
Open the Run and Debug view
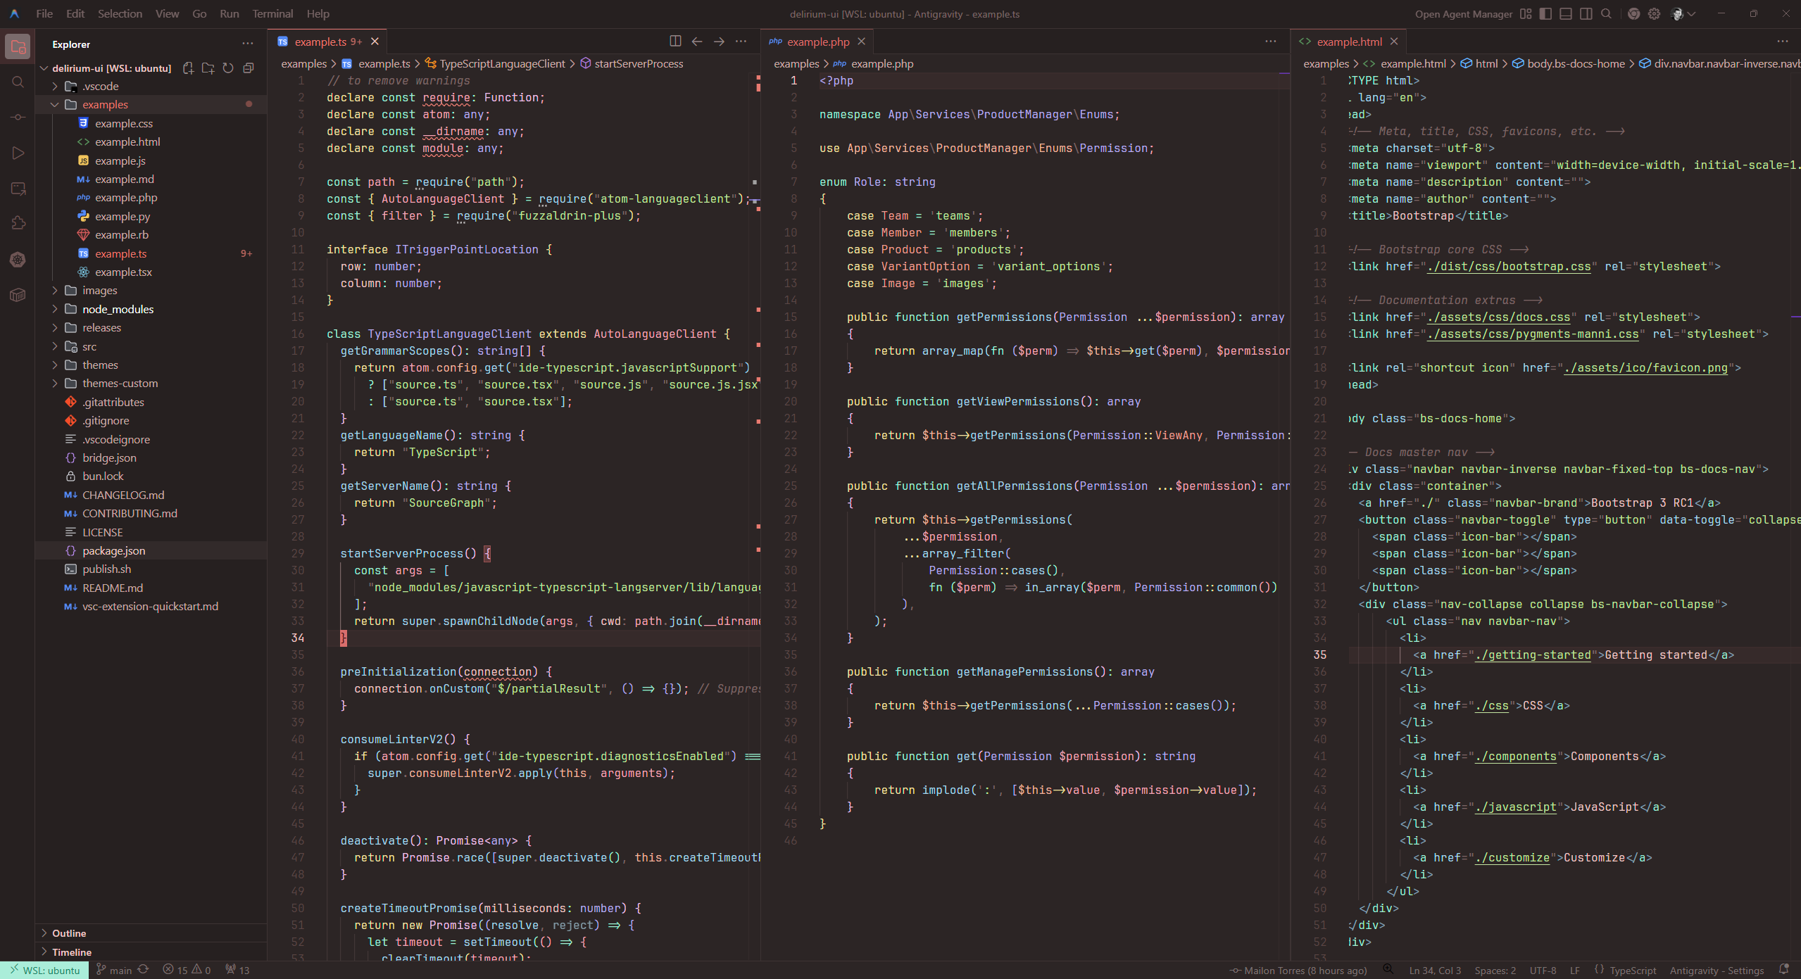(18, 153)
